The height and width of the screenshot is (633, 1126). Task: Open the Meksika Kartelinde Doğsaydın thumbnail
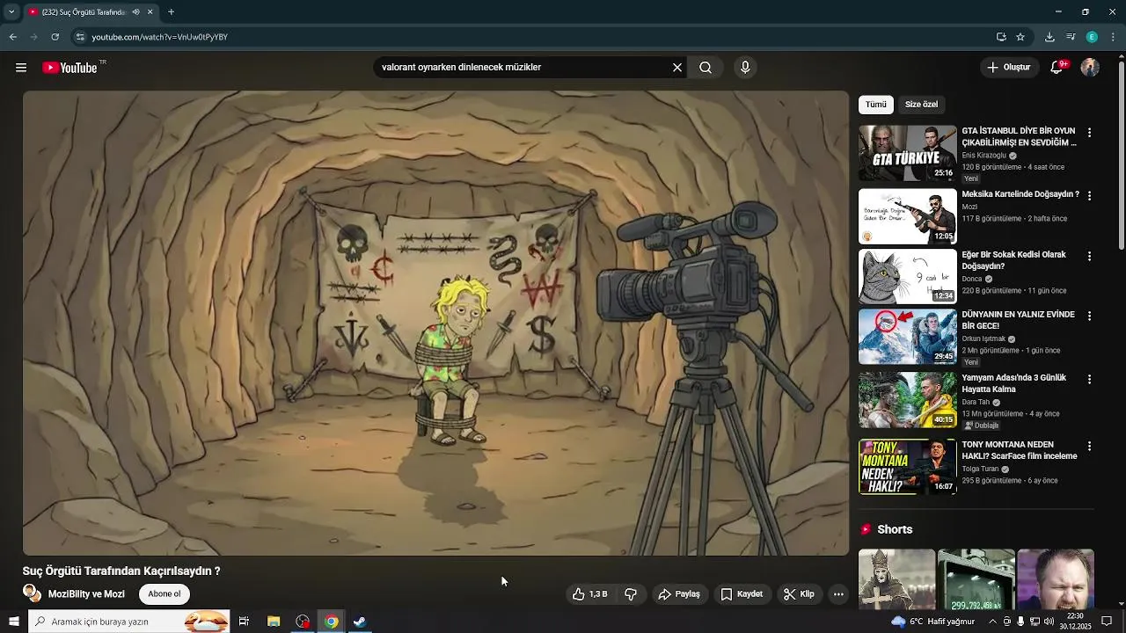click(908, 216)
